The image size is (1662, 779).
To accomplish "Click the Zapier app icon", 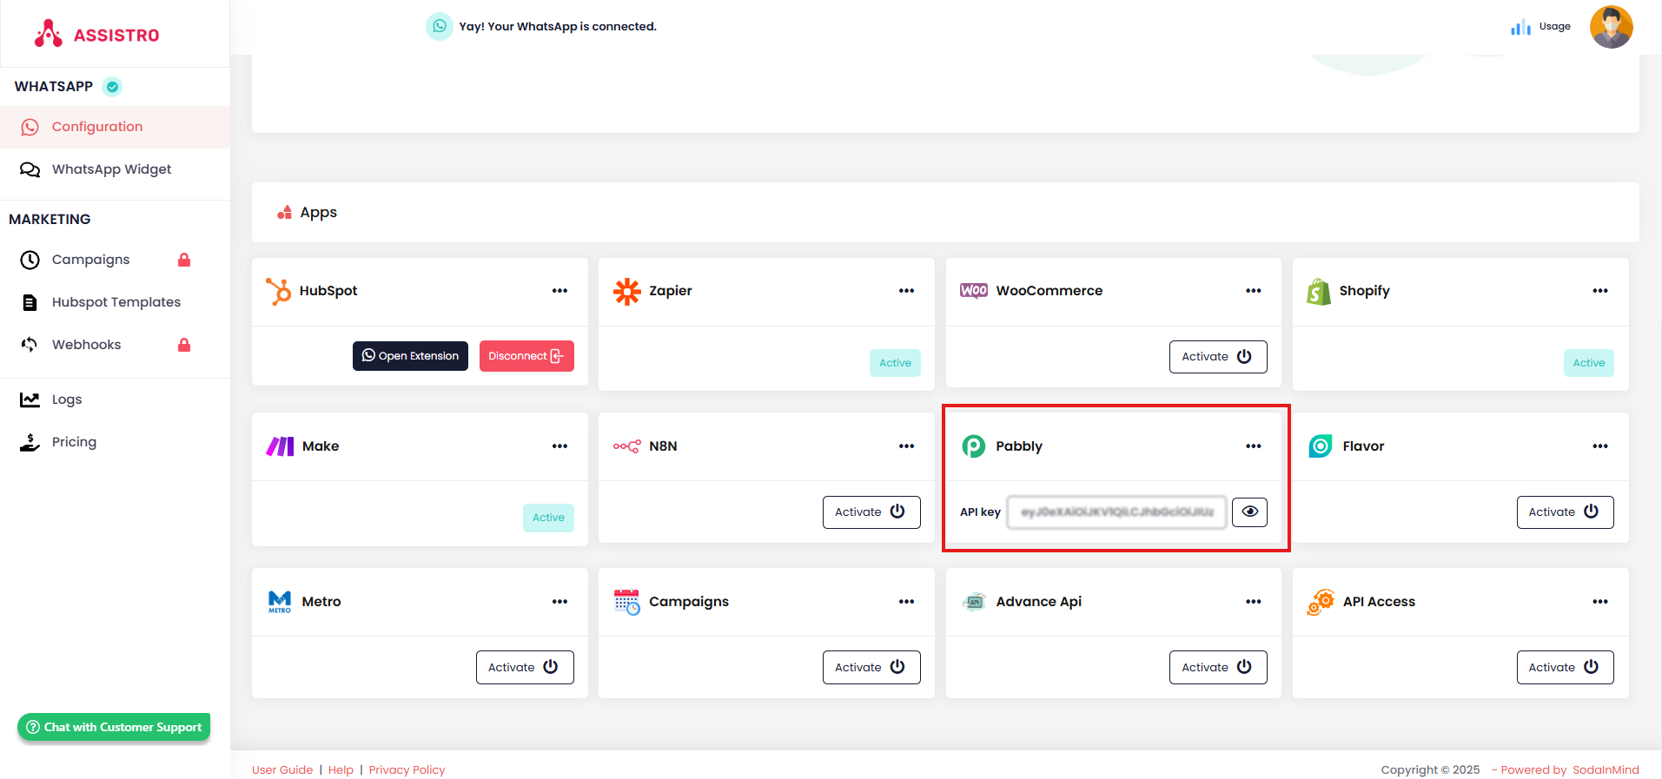I will tap(626, 291).
